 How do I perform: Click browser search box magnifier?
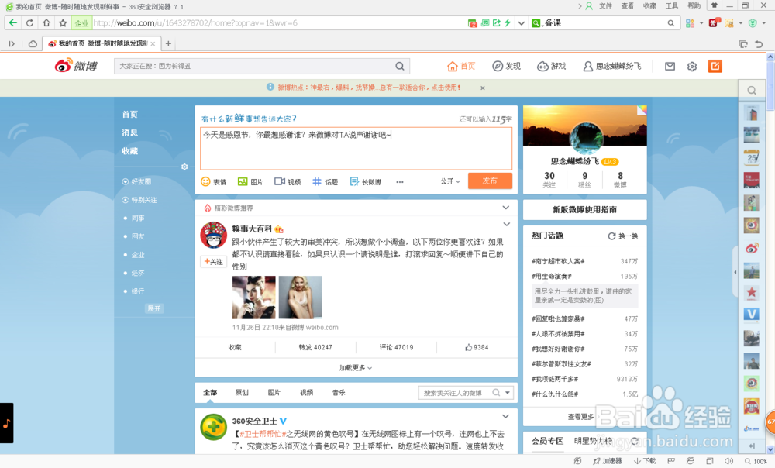[x=670, y=22]
